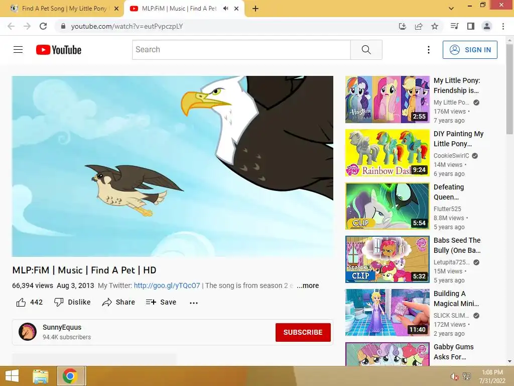
Task: Close the MLP:FiM Music tab
Action: 236,9
